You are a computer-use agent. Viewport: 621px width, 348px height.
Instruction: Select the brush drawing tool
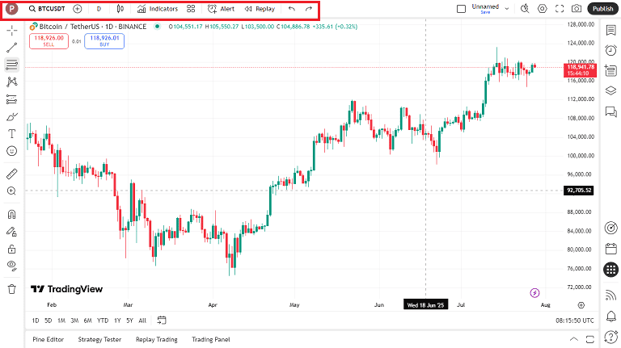[12, 116]
